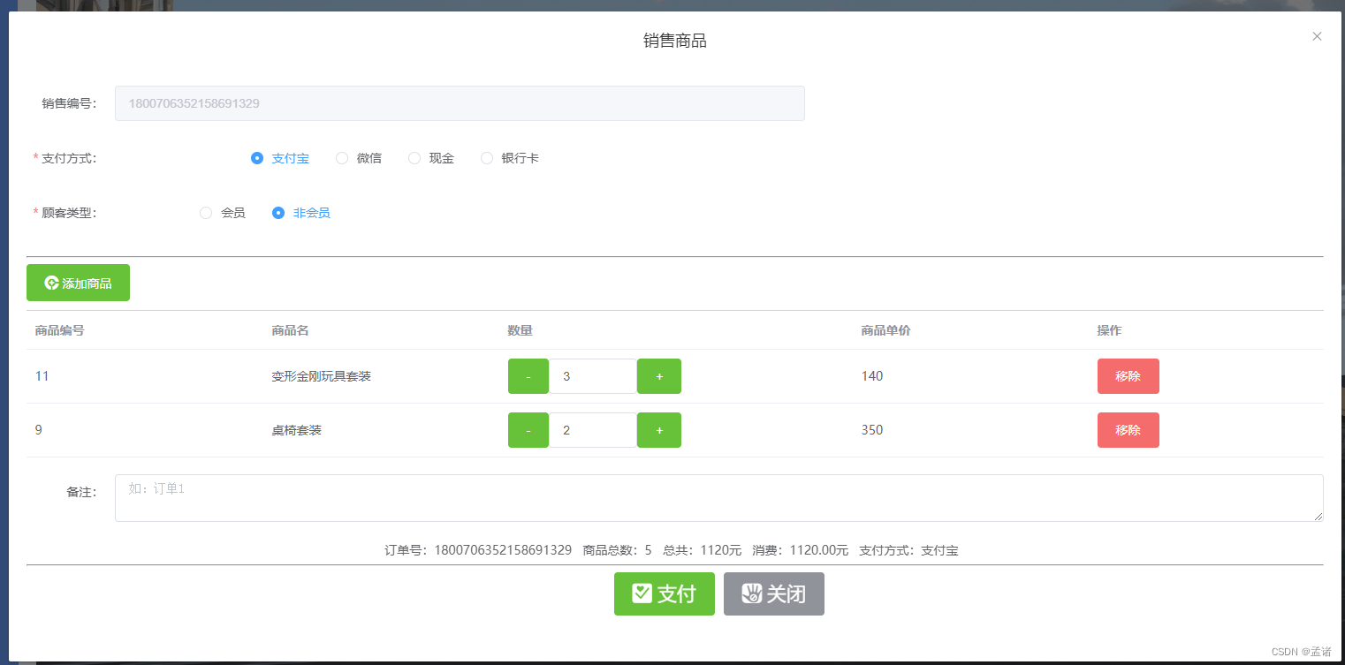Select 微信 as payment method
The image size is (1345, 665).
tap(342, 158)
